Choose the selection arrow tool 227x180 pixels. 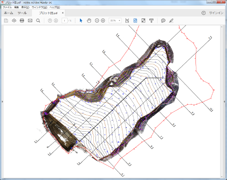click(x=81, y=21)
